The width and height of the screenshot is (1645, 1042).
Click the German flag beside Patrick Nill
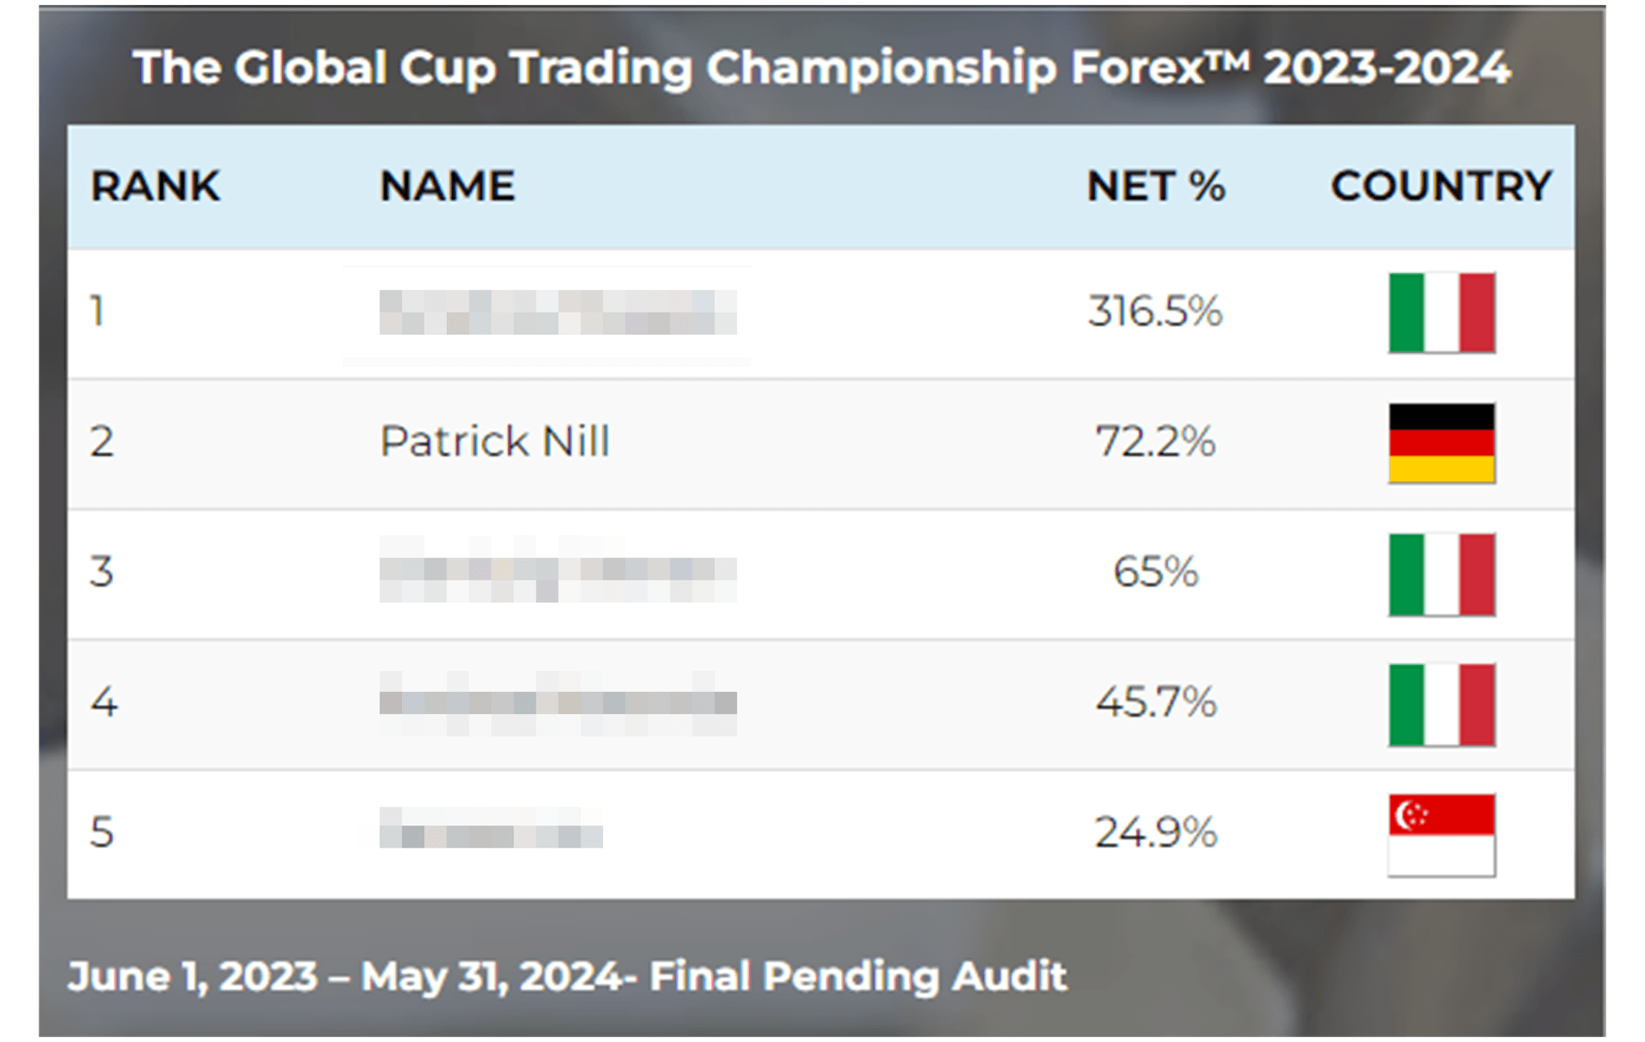(x=1441, y=443)
